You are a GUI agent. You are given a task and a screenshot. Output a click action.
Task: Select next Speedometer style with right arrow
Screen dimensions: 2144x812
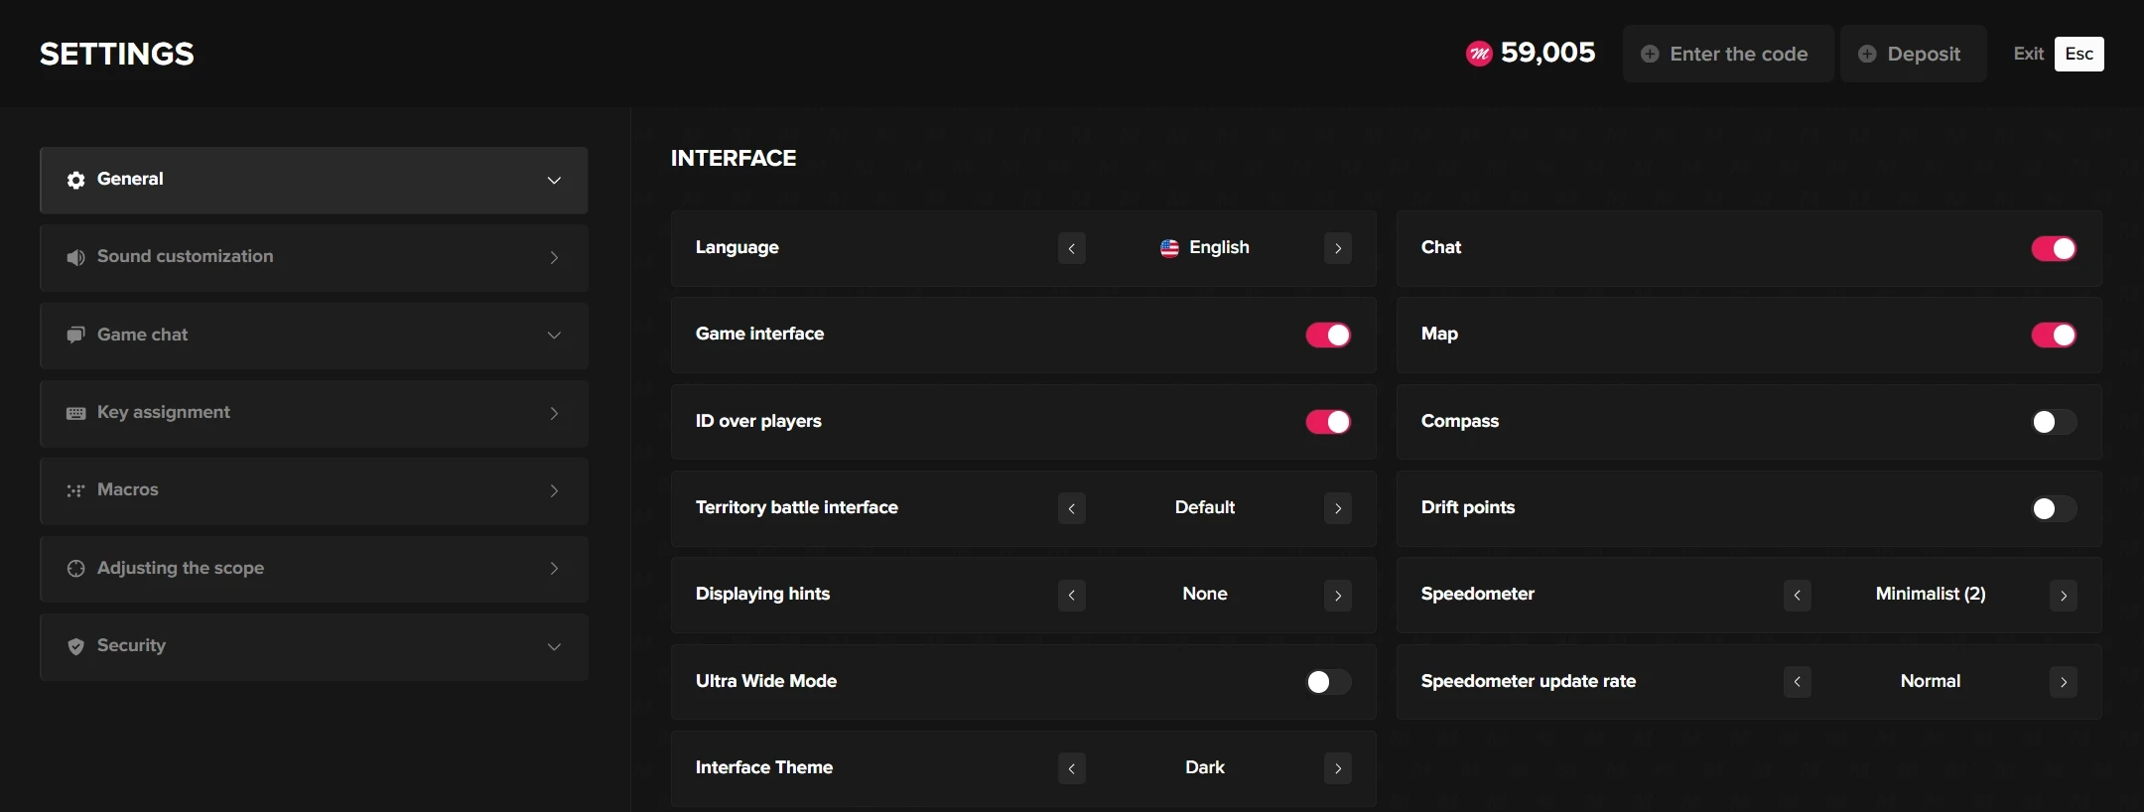click(2063, 596)
